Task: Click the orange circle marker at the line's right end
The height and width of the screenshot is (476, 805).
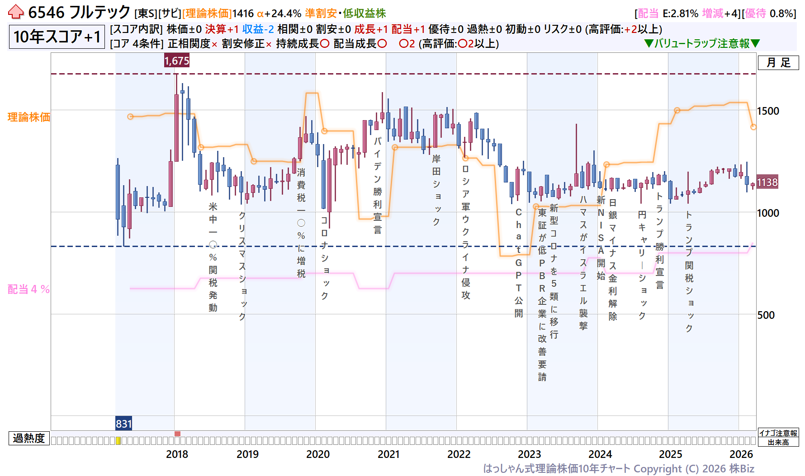Action: click(753, 127)
